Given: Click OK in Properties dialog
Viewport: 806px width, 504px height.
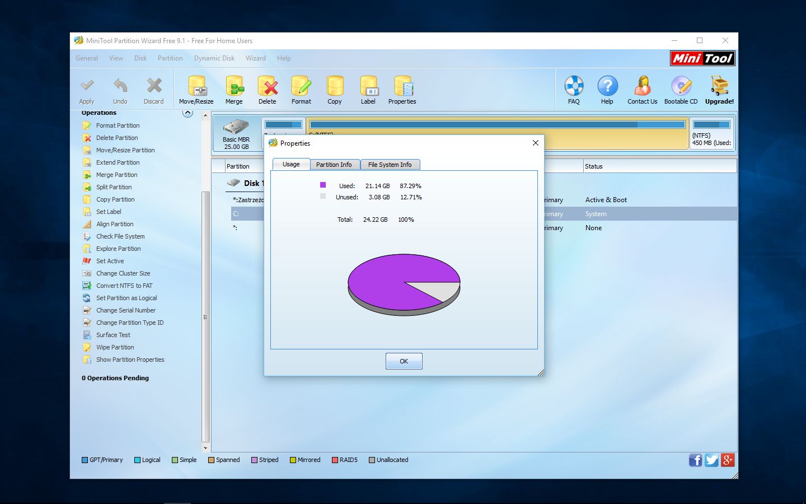Looking at the screenshot, I should (404, 361).
